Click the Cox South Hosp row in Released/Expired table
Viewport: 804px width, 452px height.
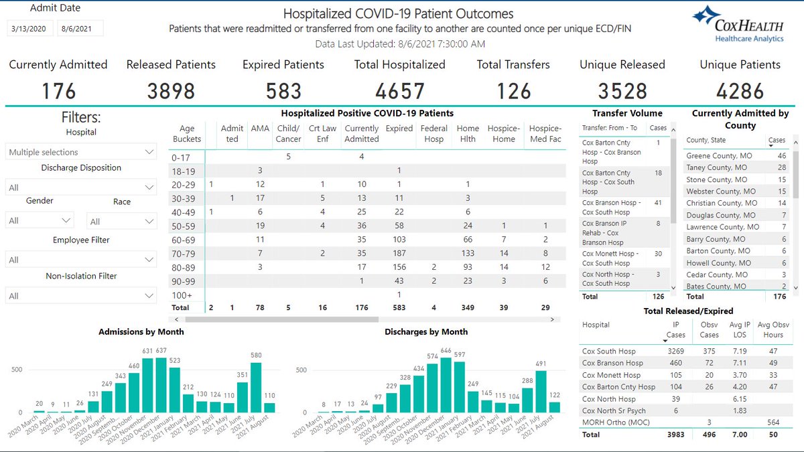click(685, 351)
